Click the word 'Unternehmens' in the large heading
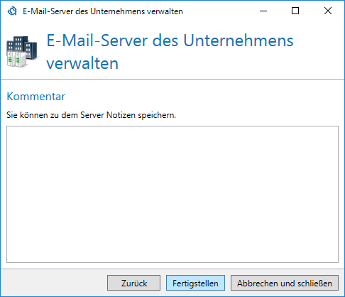Viewport: 345px width, 297px height. pyautogui.click(x=239, y=40)
